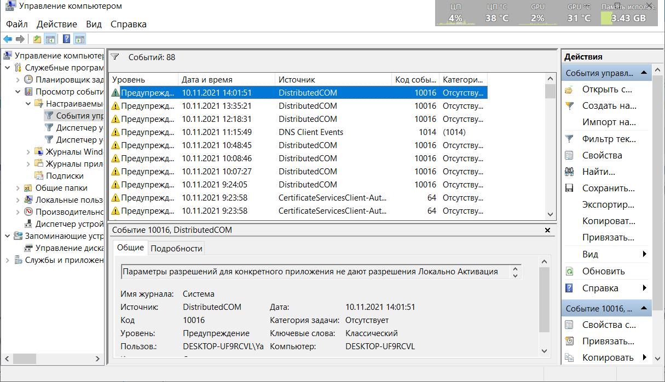Sort events by Уровень column header
665x382 pixels.
(143, 80)
